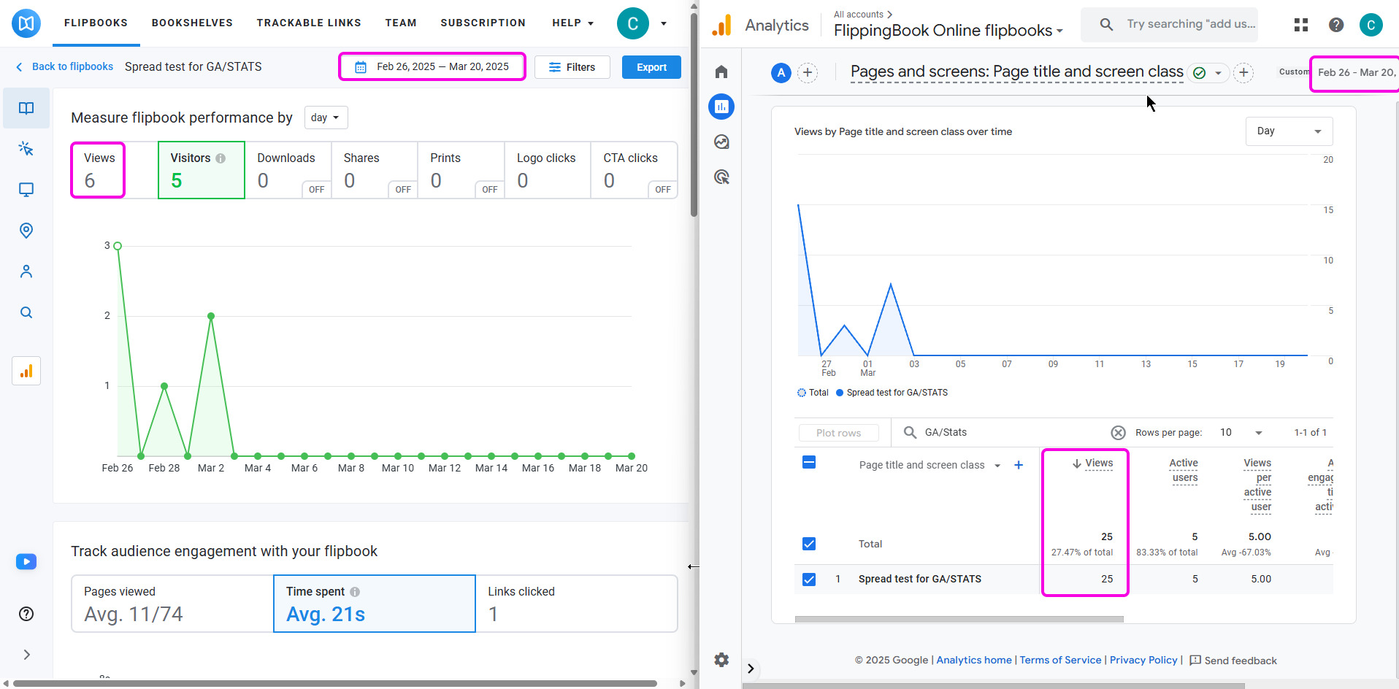Click the help question mark at sidebar bottom
This screenshot has width=1399, height=689.
point(26,614)
